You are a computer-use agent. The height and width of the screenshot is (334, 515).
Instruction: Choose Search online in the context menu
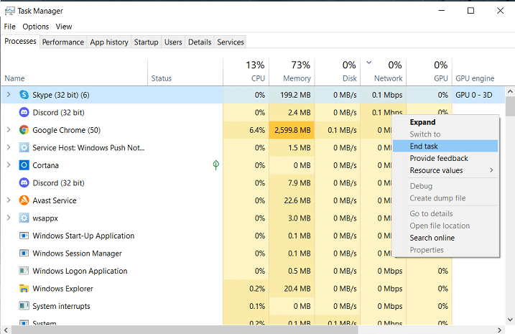(x=445, y=238)
